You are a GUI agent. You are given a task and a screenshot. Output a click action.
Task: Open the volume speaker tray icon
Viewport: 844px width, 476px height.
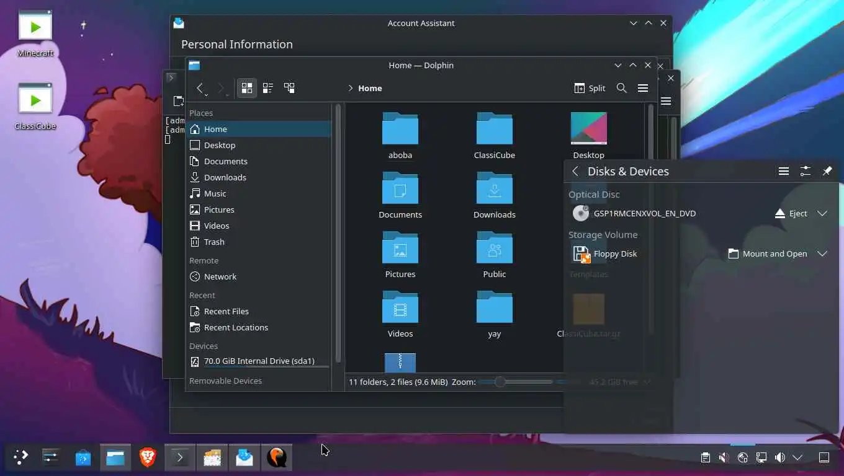780,457
